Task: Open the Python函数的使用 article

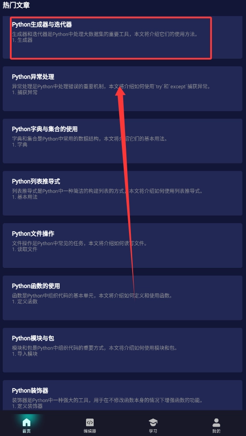Action: pyautogui.click(x=122, y=298)
